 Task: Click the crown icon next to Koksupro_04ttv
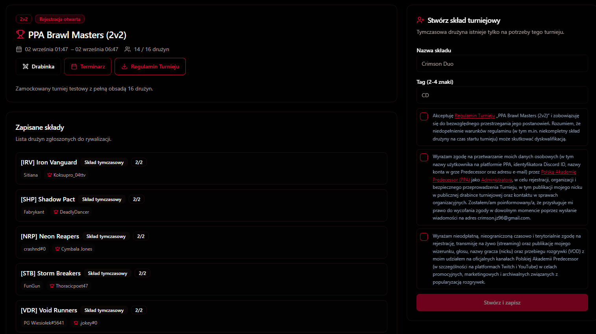click(50, 175)
